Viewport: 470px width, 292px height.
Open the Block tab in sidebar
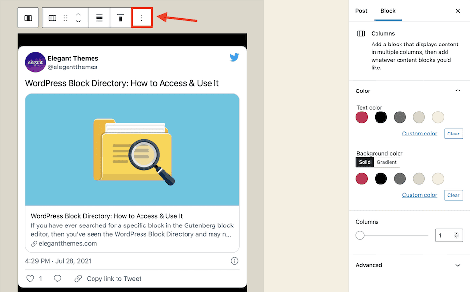coord(388,11)
